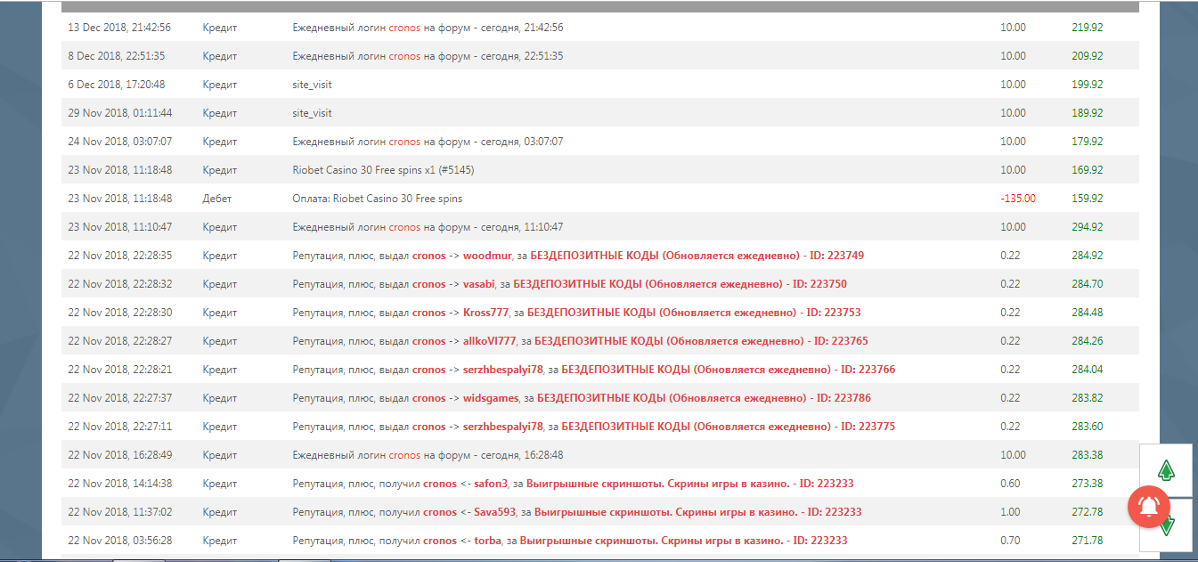Click the green scroll-down arrow button
This screenshot has width=1198, height=562.
(1165, 526)
